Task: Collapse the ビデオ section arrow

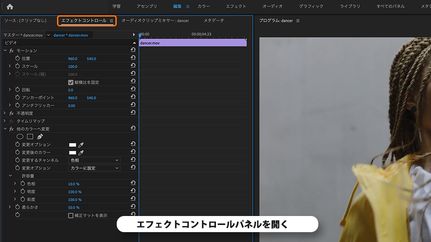Action: pyautogui.click(x=134, y=43)
